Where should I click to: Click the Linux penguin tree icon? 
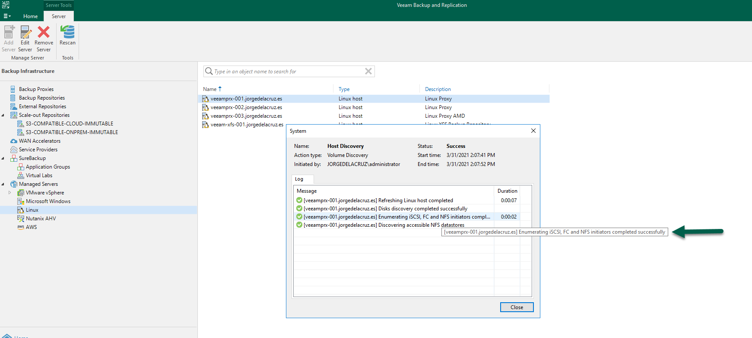point(20,210)
